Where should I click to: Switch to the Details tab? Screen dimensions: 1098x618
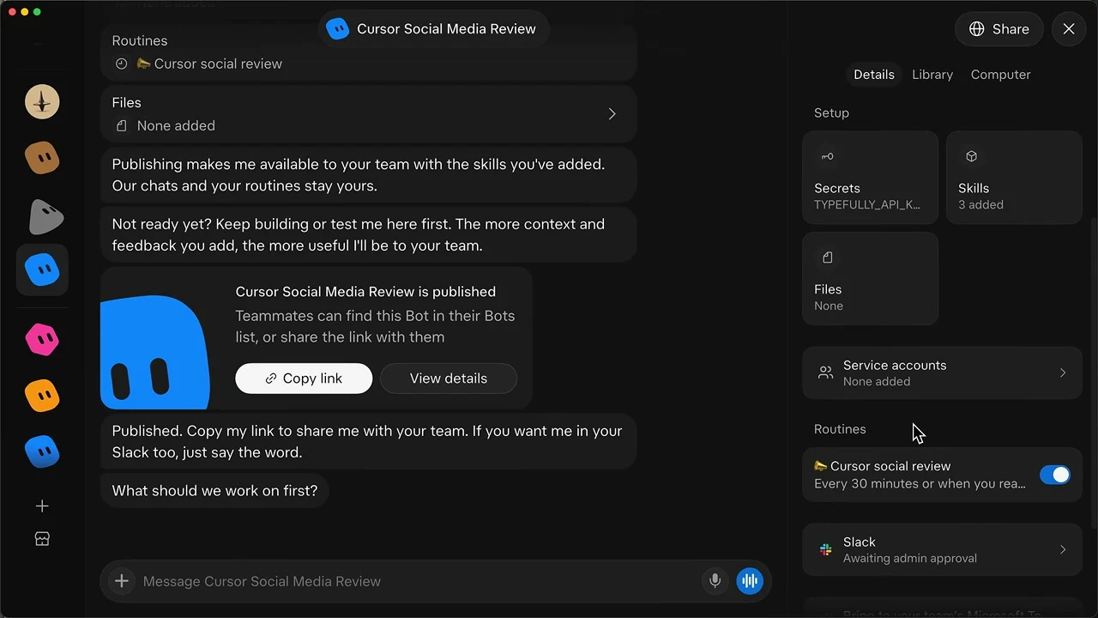click(874, 75)
